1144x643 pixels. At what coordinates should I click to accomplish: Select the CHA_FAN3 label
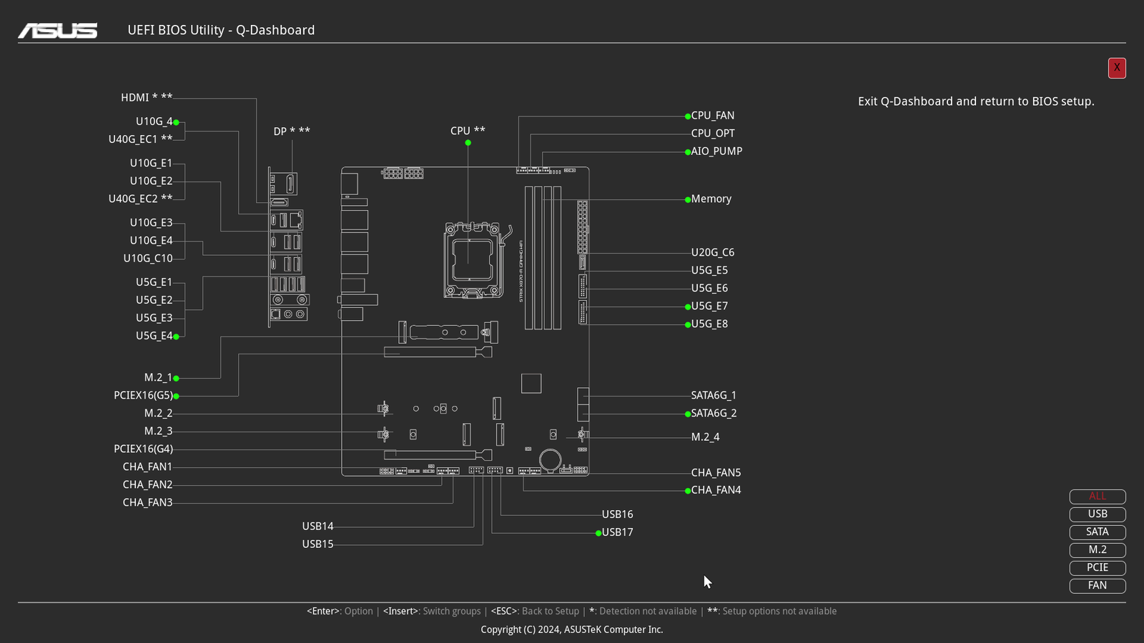tap(147, 503)
